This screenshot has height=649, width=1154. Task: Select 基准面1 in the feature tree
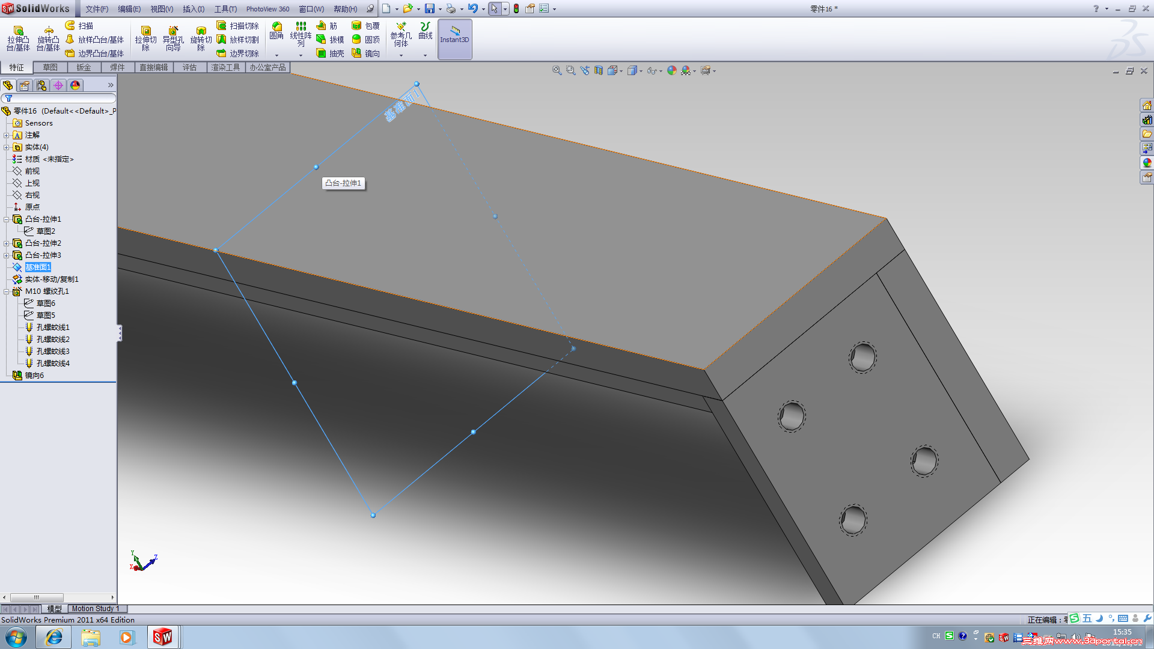[x=37, y=267]
